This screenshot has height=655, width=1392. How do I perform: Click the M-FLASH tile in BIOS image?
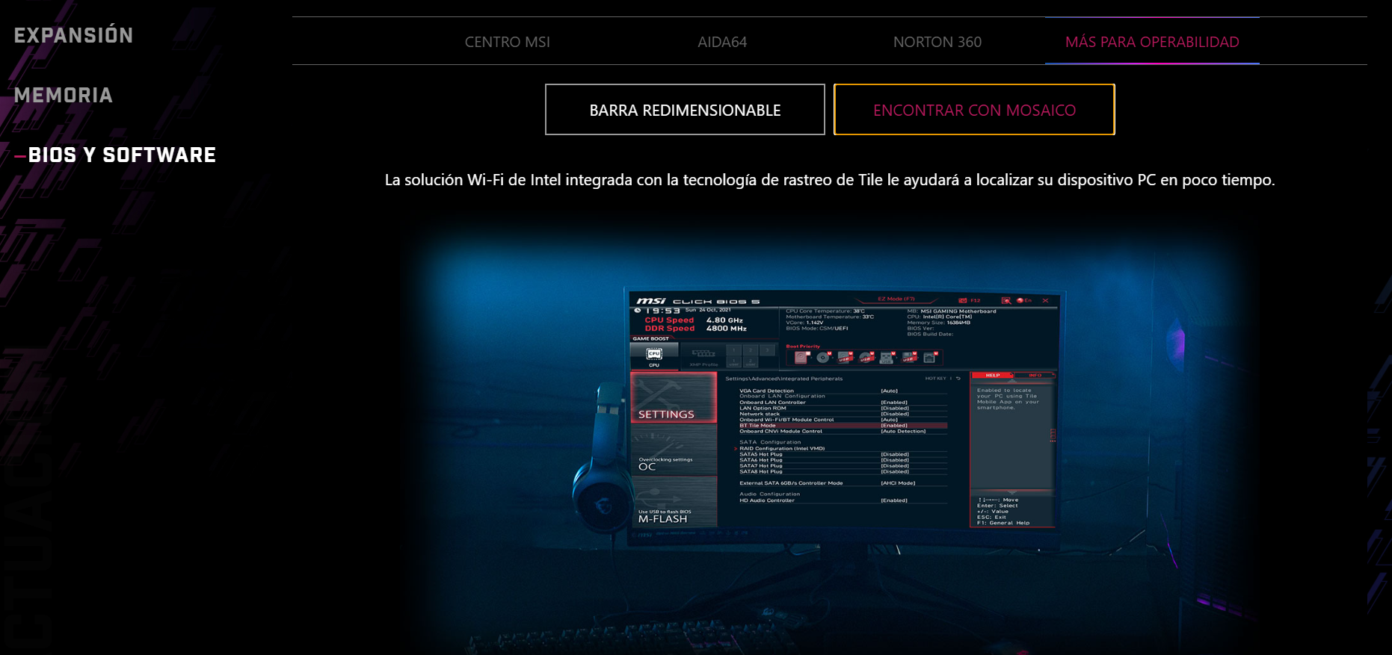674,503
